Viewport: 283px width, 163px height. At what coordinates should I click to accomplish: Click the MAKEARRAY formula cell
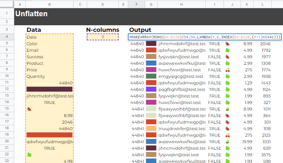coord(205,37)
